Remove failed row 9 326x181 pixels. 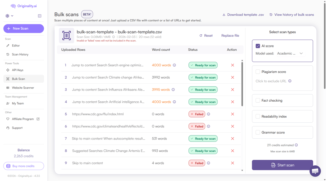[233, 163]
